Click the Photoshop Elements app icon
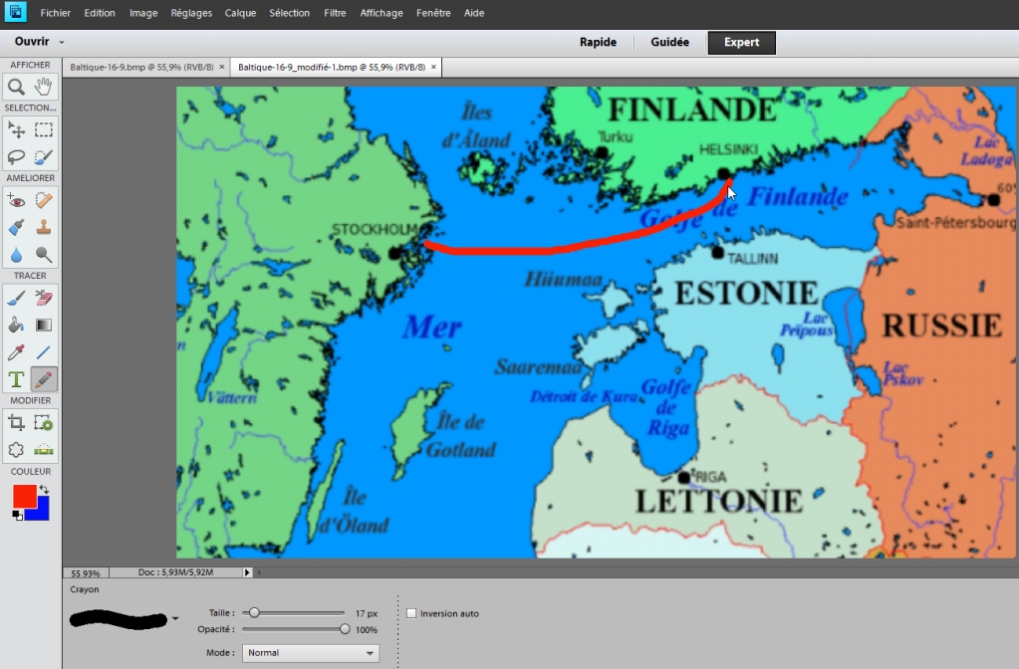Image resolution: width=1019 pixels, height=669 pixels. click(x=15, y=12)
